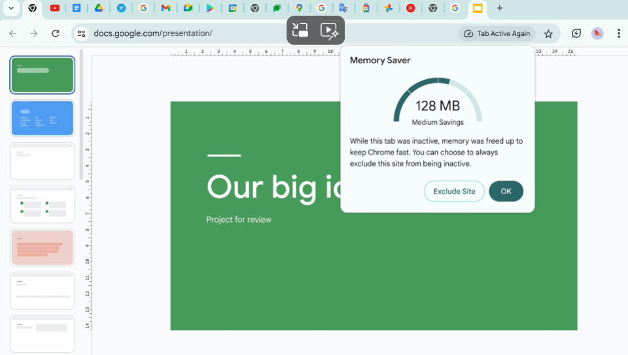
Task: Click the Tab Active Again chip
Action: 497,33
